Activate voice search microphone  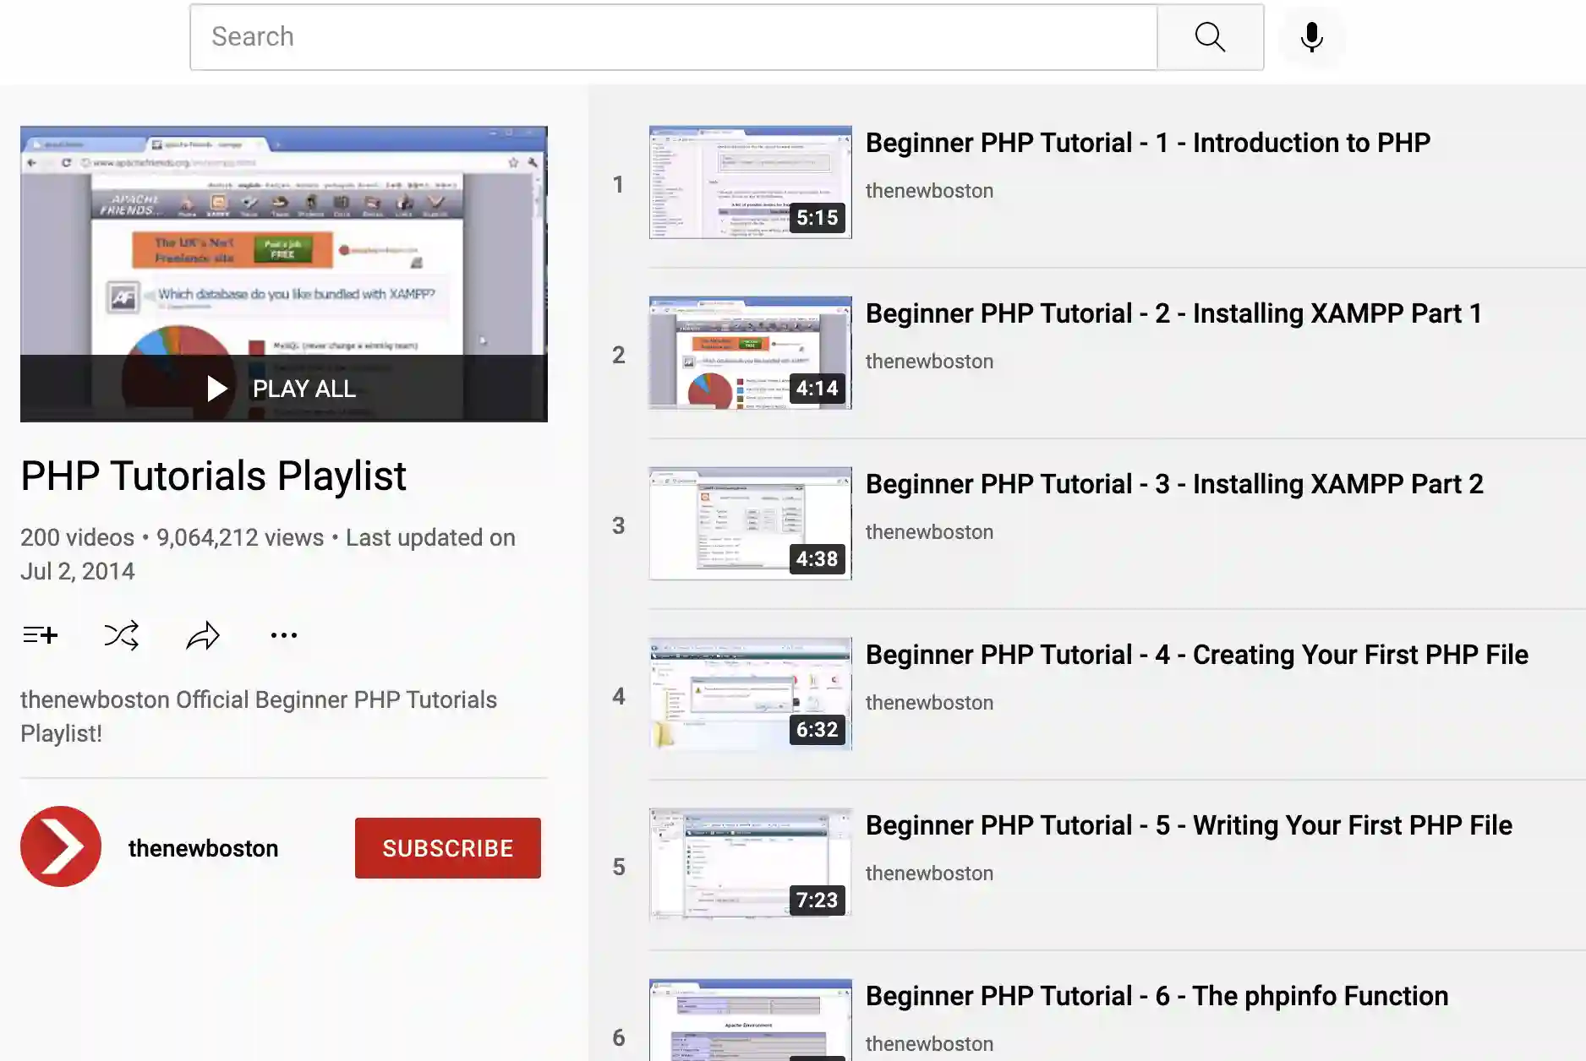[1312, 37]
